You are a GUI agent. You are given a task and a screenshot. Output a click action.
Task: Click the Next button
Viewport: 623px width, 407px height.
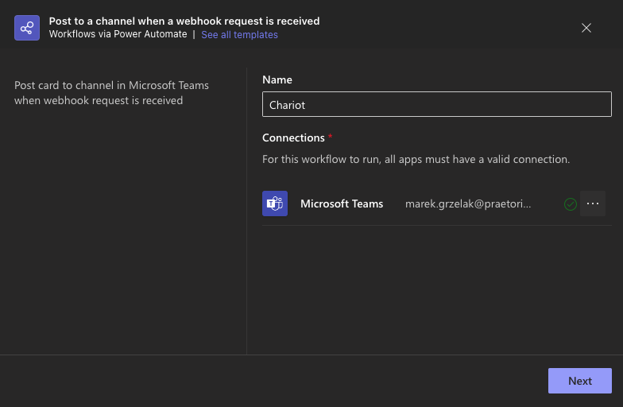click(580, 381)
